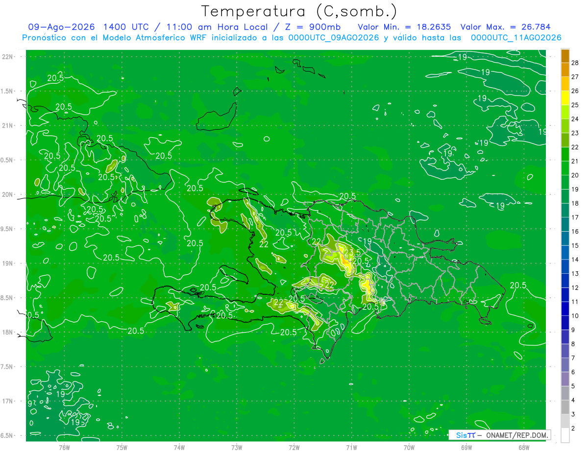Click the legend scale label "26"
The image size is (588, 454).
point(576,91)
